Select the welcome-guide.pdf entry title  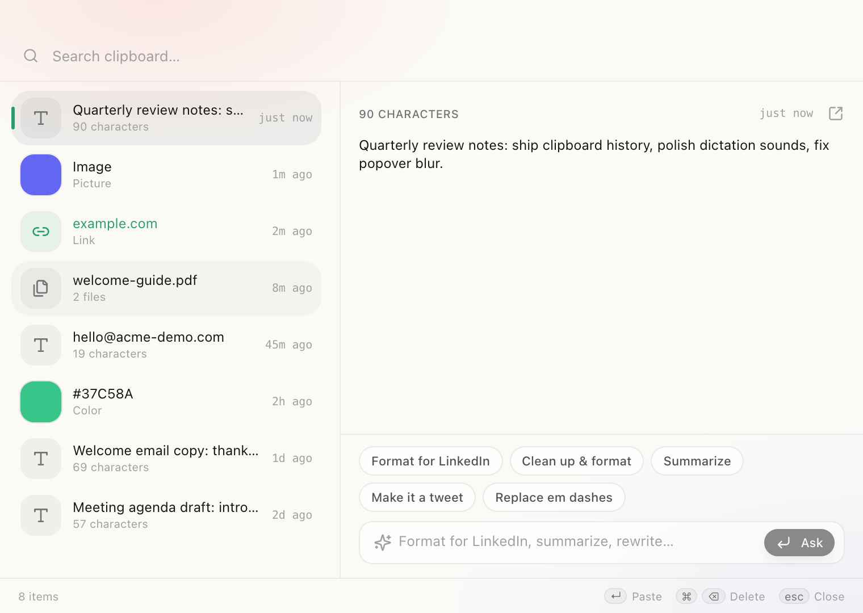[x=135, y=280]
